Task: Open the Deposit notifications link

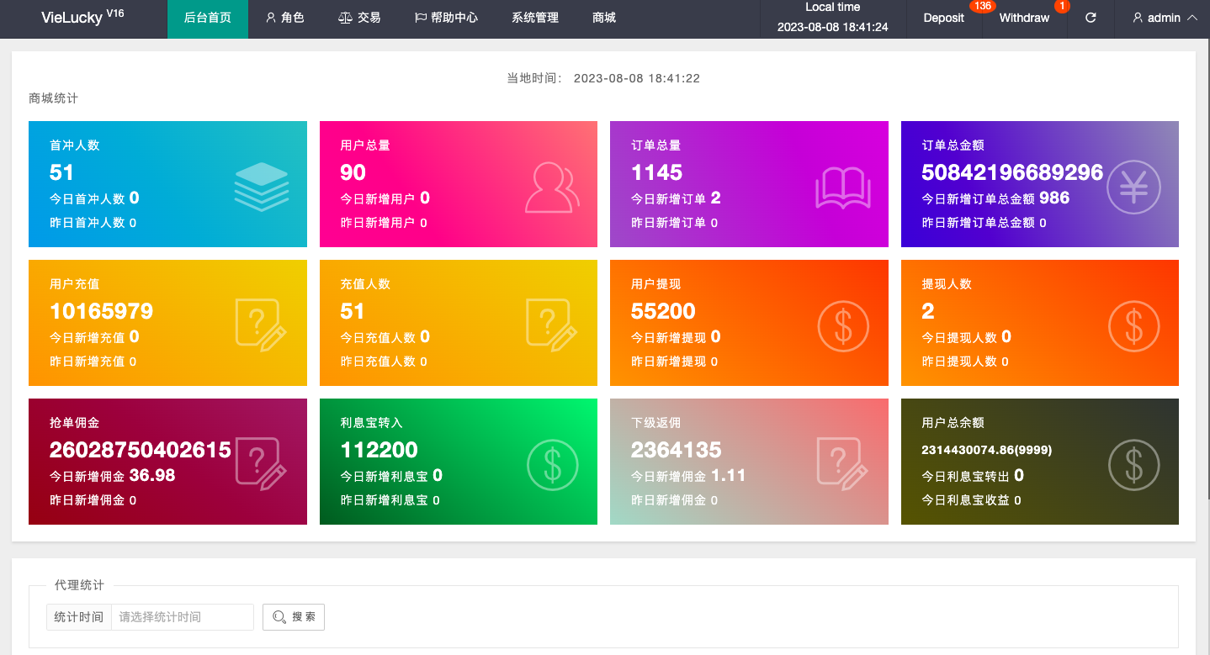Action: [944, 18]
